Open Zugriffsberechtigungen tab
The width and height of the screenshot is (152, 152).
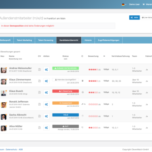coord(109,40)
